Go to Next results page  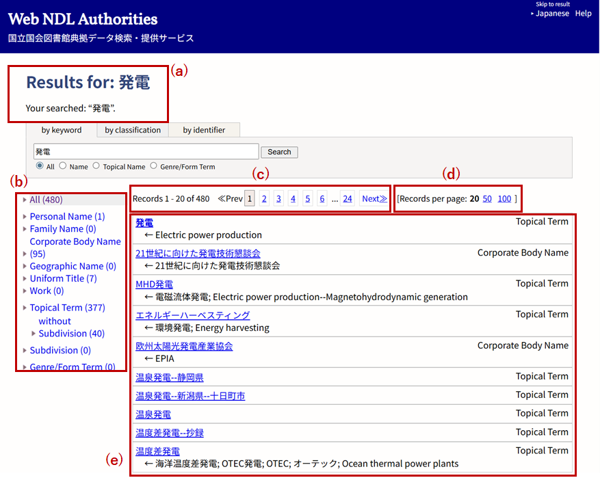point(374,199)
